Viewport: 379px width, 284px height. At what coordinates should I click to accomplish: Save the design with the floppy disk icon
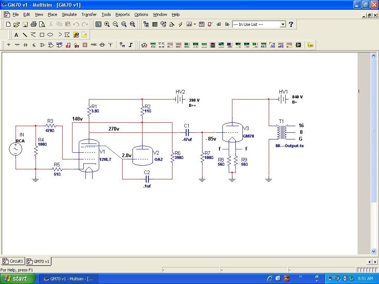(25, 24)
